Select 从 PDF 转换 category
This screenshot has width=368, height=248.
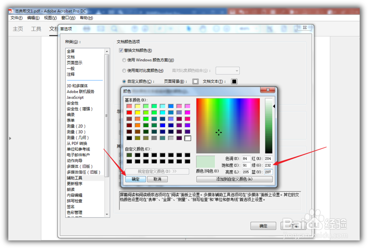(x=77, y=143)
